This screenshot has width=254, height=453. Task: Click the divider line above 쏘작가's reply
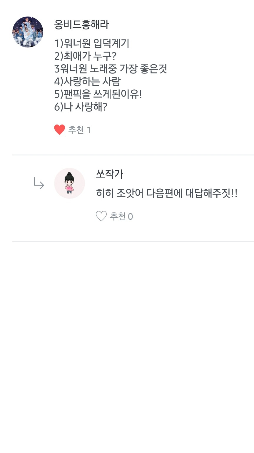(133, 155)
